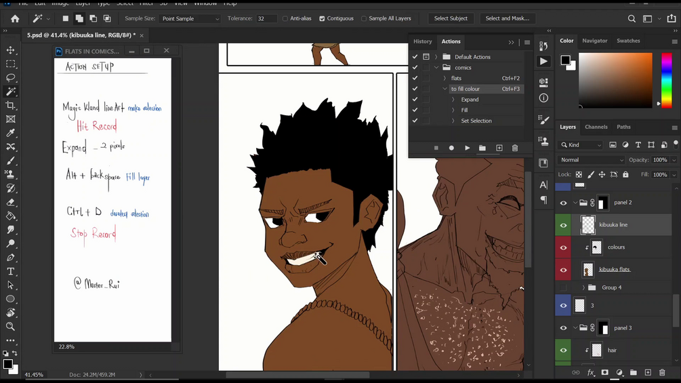Select the Rectangular Marquee tool
Viewport: 681px width, 383px height.
coord(10,64)
